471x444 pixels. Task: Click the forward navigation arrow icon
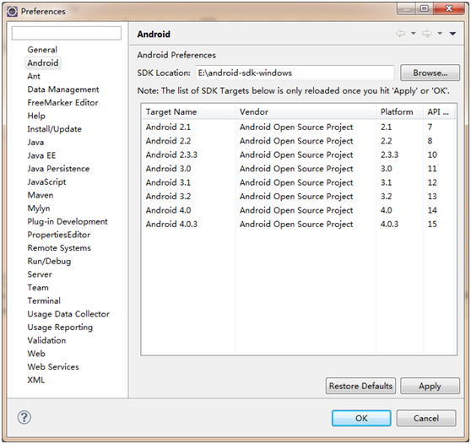coord(426,34)
